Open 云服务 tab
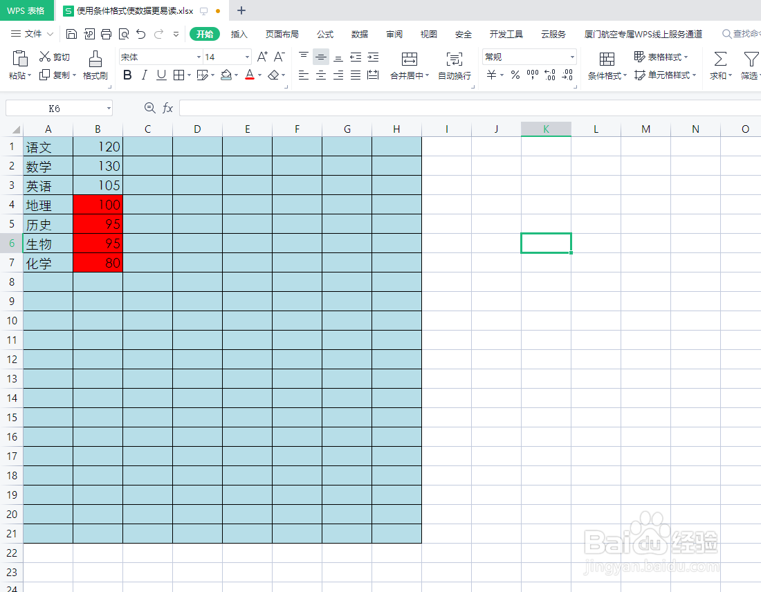 pyautogui.click(x=553, y=34)
